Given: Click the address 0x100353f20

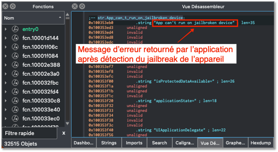Looking at the screenshot, I should (101, 100).
